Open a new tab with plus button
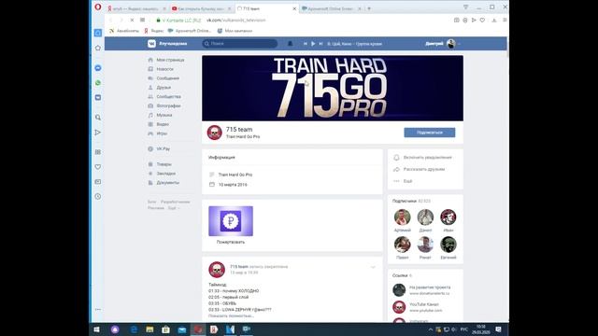The height and width of the screenshot is (336, 598). point(369,8)
